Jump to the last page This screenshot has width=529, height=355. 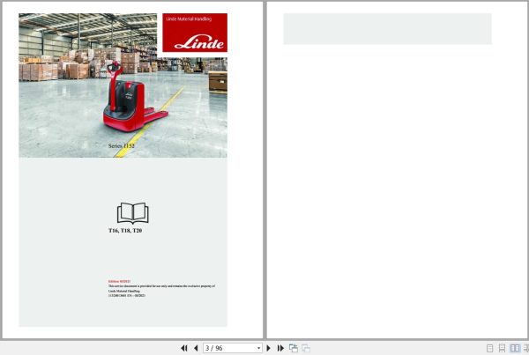pyautogui.click(x=280, y=348)
